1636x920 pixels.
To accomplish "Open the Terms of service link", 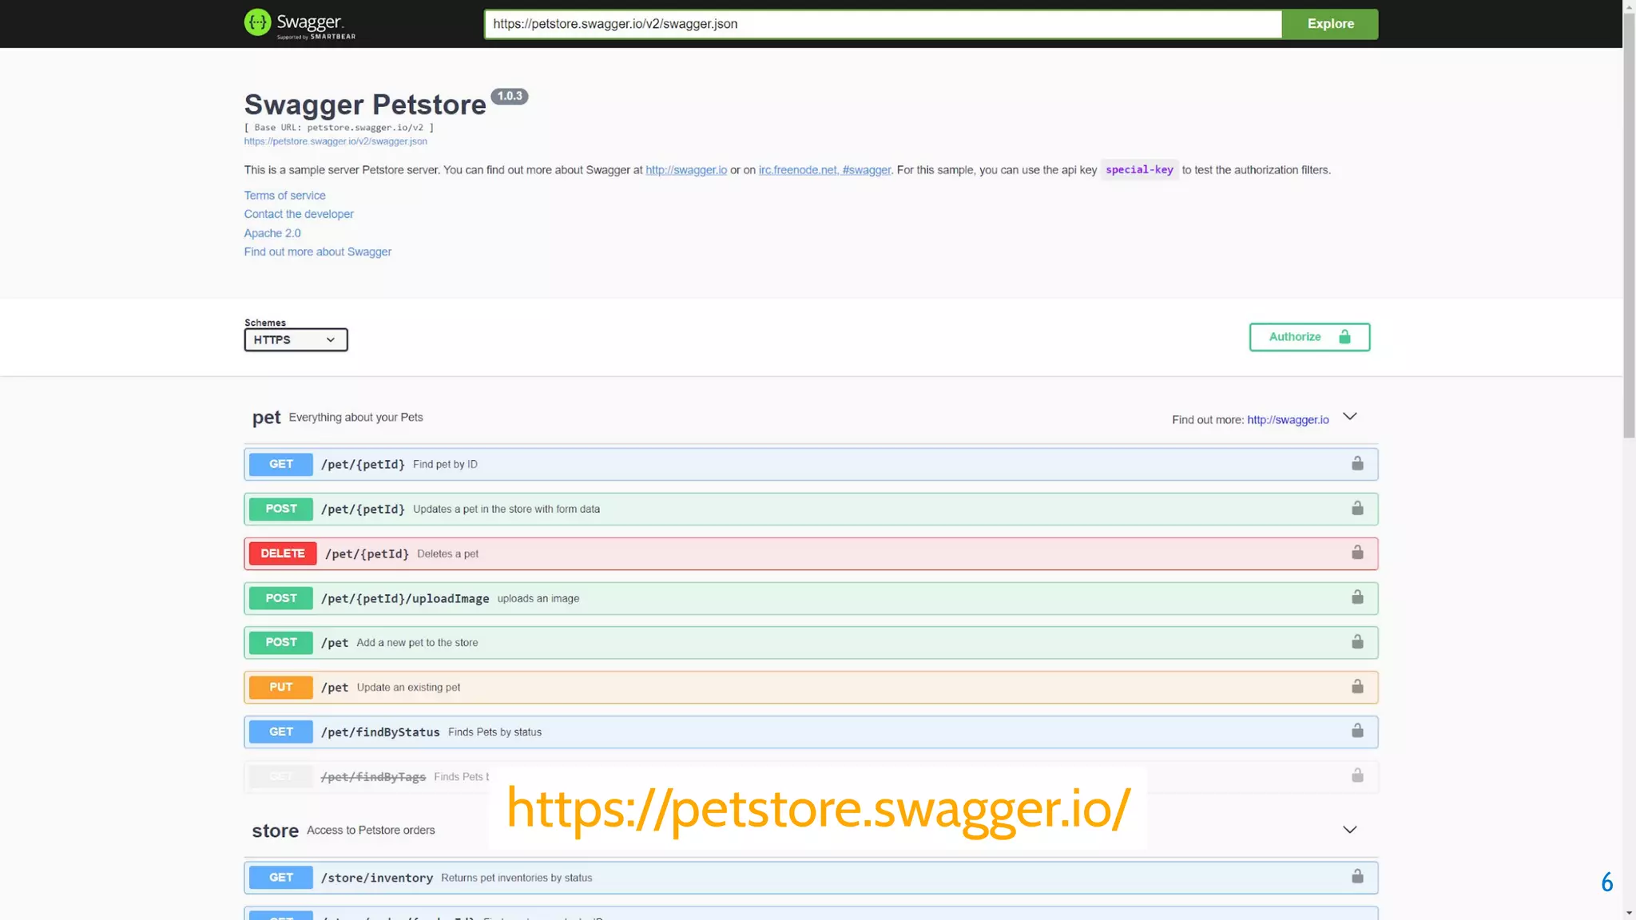I will click(x=284, y=196).
